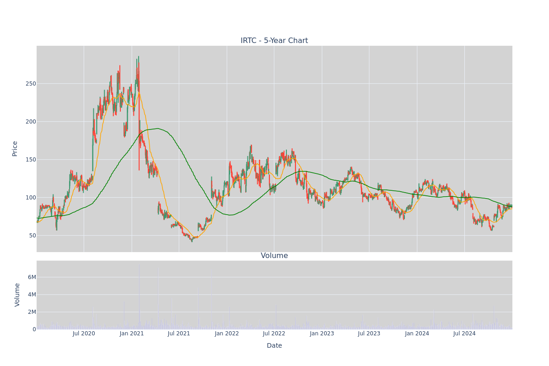This screenshot has height=366, width=549.
Task: Click the 'Date' x-axis label
Action: [274, 346]
